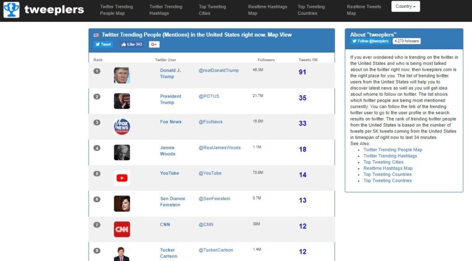Expand the Country dropdown
The width and height of the screenshot is (472, 261).
[405, 6]
